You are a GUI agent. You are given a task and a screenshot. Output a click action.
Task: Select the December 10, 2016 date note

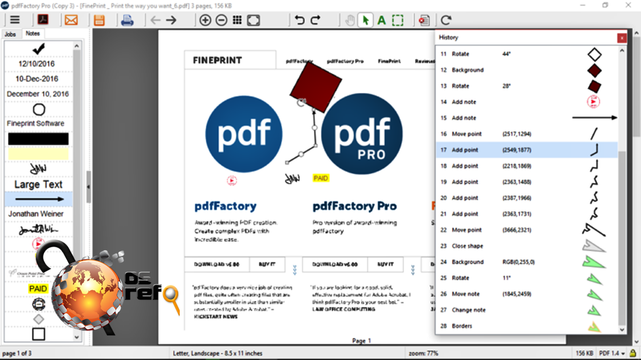click(38, 94)
